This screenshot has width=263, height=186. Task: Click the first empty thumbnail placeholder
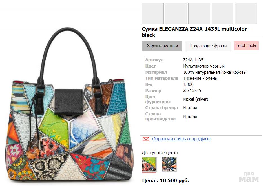tap(153, 14)
